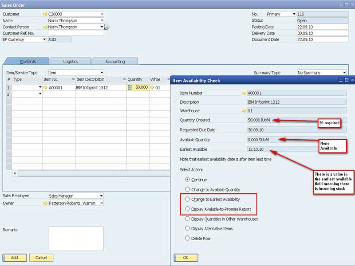355x266 pixels.
Task: Click the choose-from-list icon in the Customer field
Action: click(x=101, y=14)
